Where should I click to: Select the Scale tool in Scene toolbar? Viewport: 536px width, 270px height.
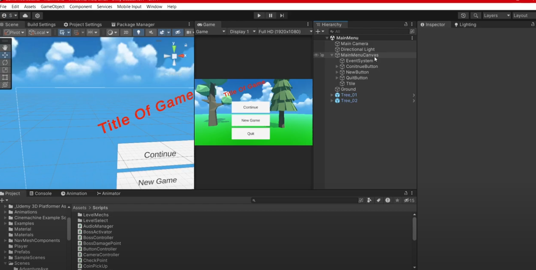(5, 70)
